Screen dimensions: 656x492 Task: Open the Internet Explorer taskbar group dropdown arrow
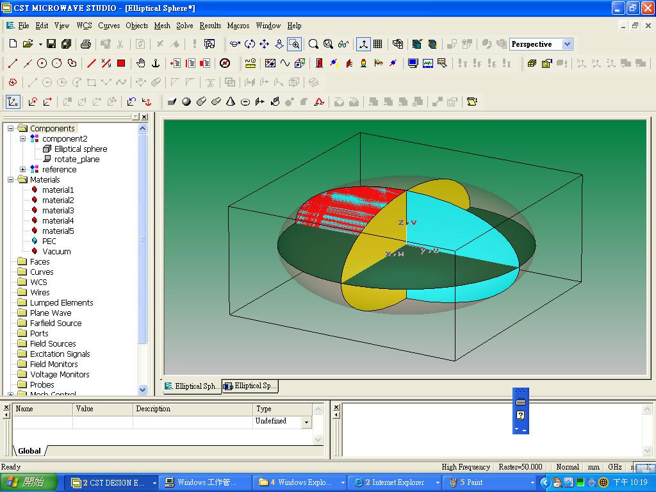(x=437, y=483)
